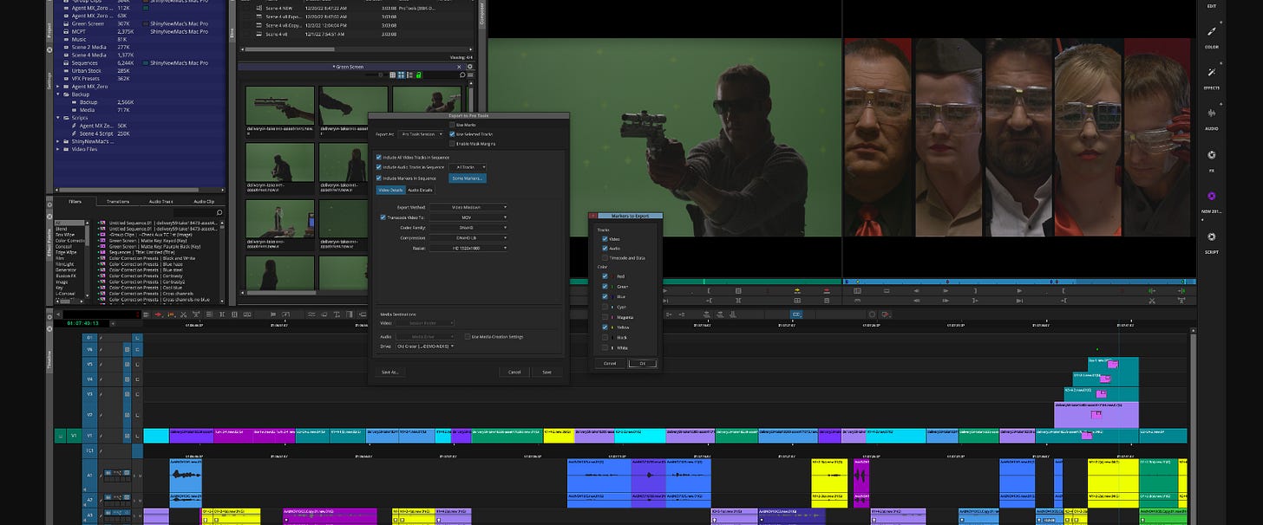Open the Raster HD 1920x1080 dropdown
This screenshot has height=525, width=1263.
point(468,248)
